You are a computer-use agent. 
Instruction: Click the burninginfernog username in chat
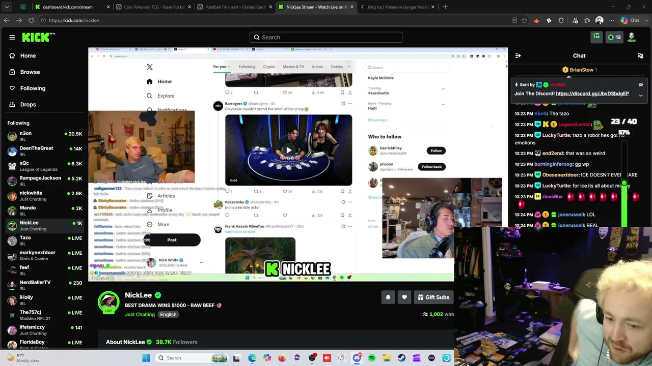coord(554,164)
